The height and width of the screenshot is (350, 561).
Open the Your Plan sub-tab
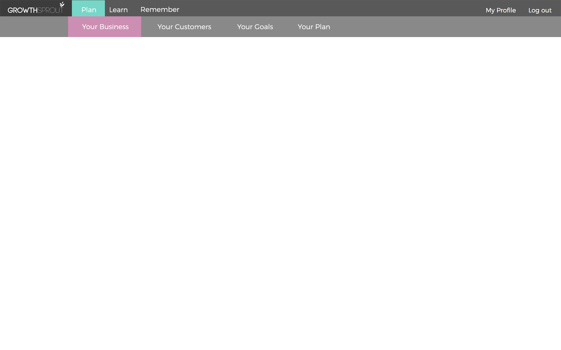tap(314, 27)
